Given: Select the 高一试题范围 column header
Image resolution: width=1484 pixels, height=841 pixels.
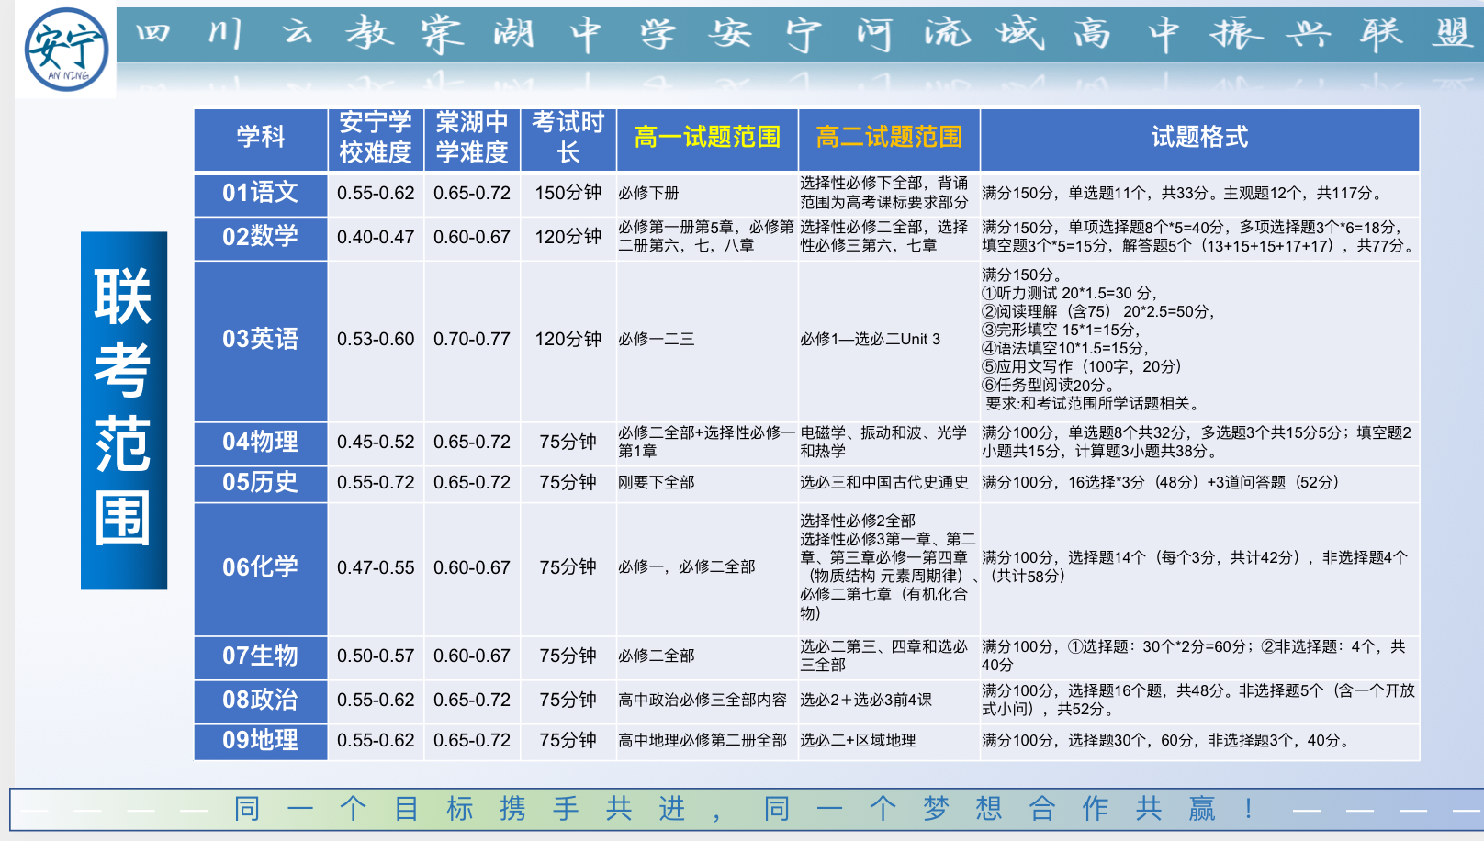Looking at the screenshot, I should pos(707,139).
